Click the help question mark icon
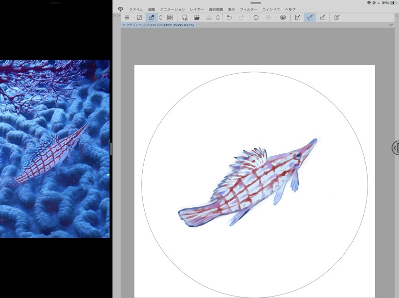 coord(337,17)
